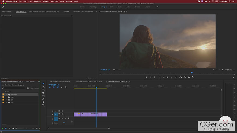Click the Program monitor timecode 00:00:19:13

point(105,70)
